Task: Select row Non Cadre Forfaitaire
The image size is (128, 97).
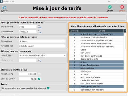Action: (96, 77)
